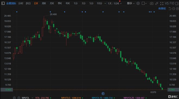Click right axis current price tag 8.960
Screen dimensions: 179x99
point(173,90)
